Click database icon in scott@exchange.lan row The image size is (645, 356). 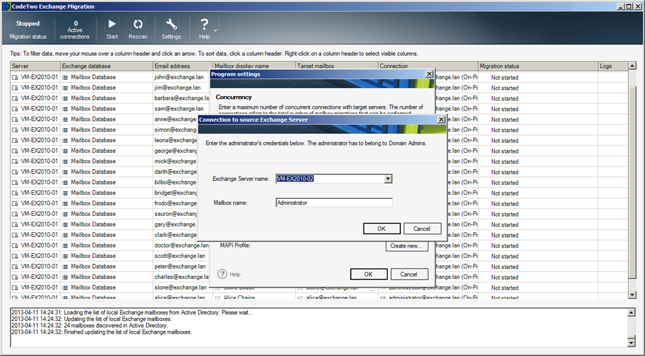coord(65,256)
